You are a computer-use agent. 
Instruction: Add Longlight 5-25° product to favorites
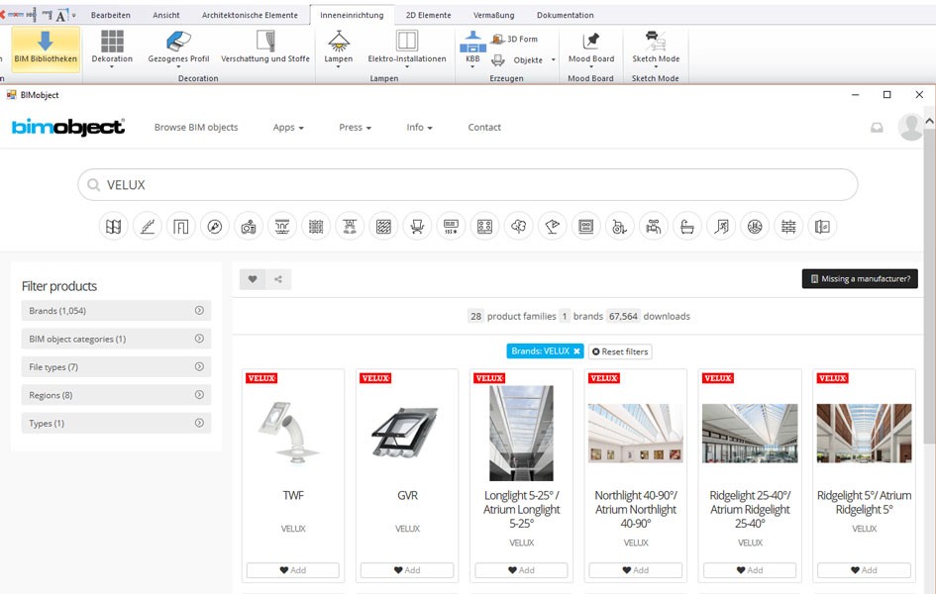521,570
